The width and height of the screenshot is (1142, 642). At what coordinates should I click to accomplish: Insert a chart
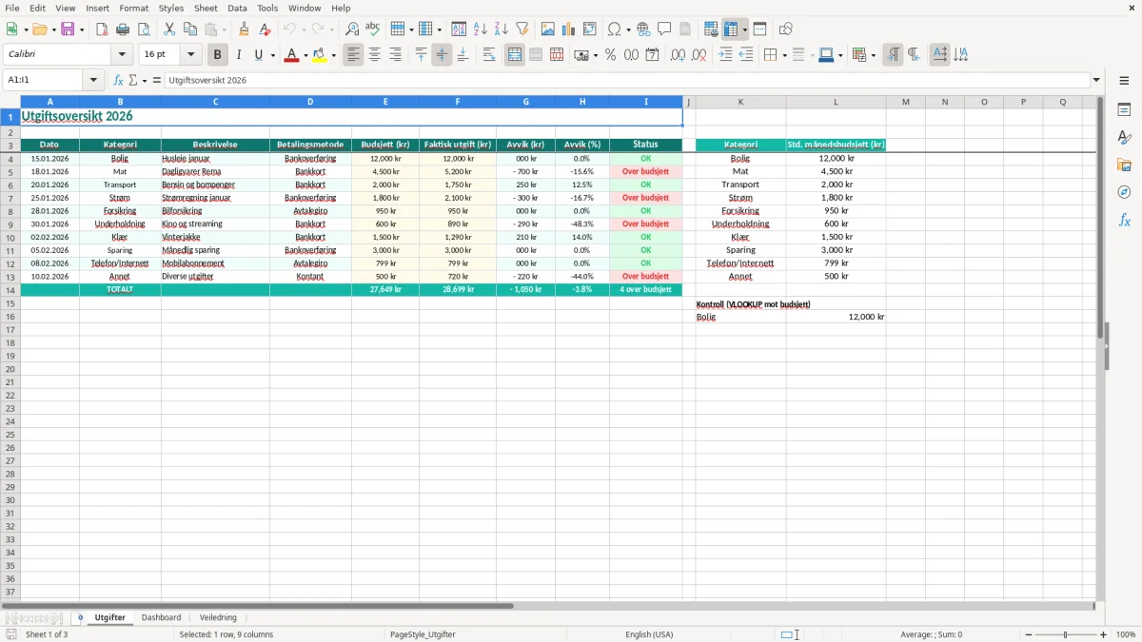pyautogui.click(x=569, y=29)
